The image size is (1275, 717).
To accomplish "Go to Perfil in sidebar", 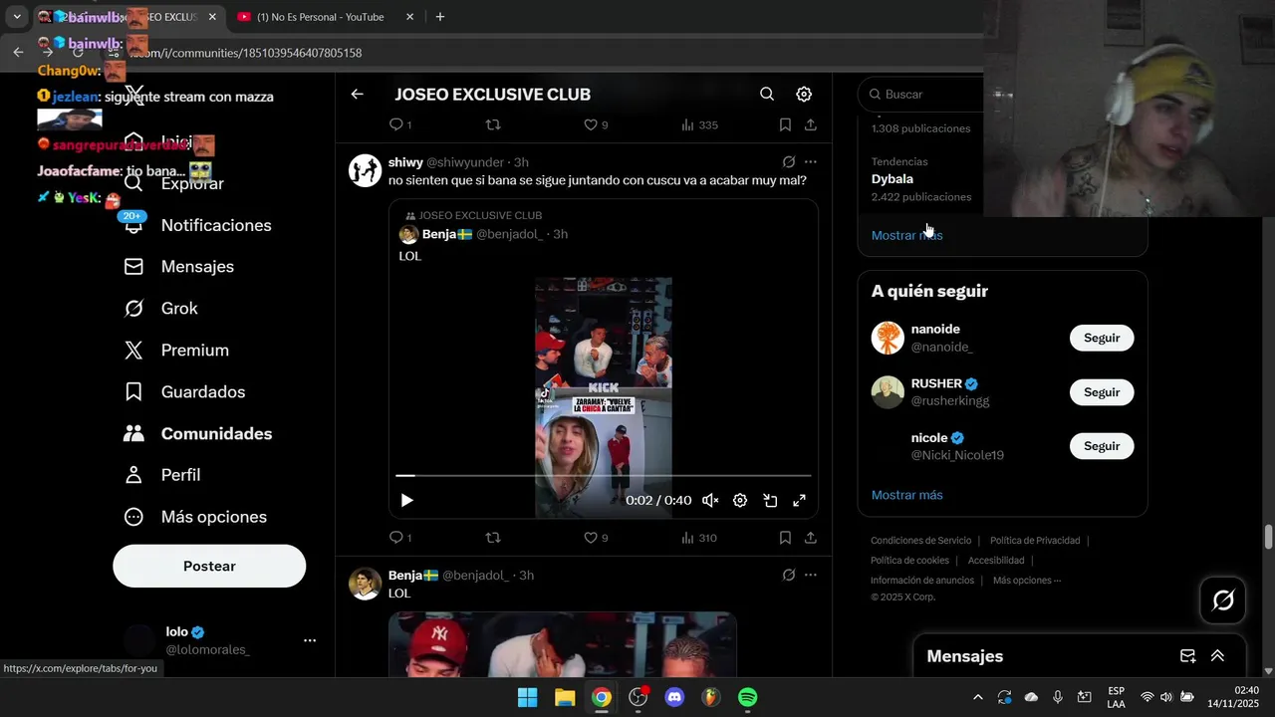I will 162,475.
